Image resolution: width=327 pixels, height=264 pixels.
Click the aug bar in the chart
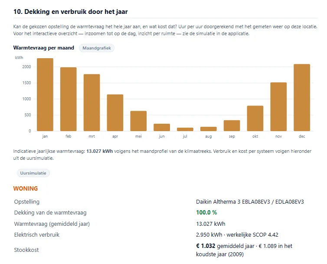[x=209, y=129]
